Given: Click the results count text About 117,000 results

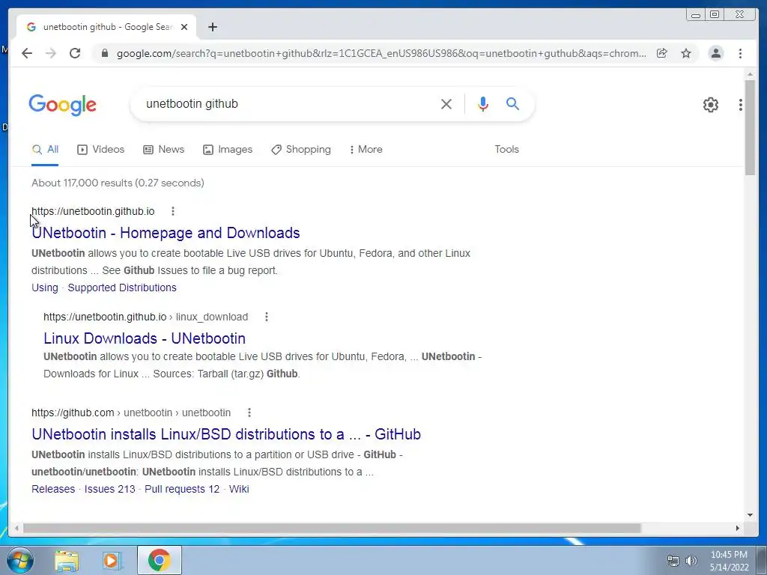Looking at the screenshot, I should click(118, 183).
